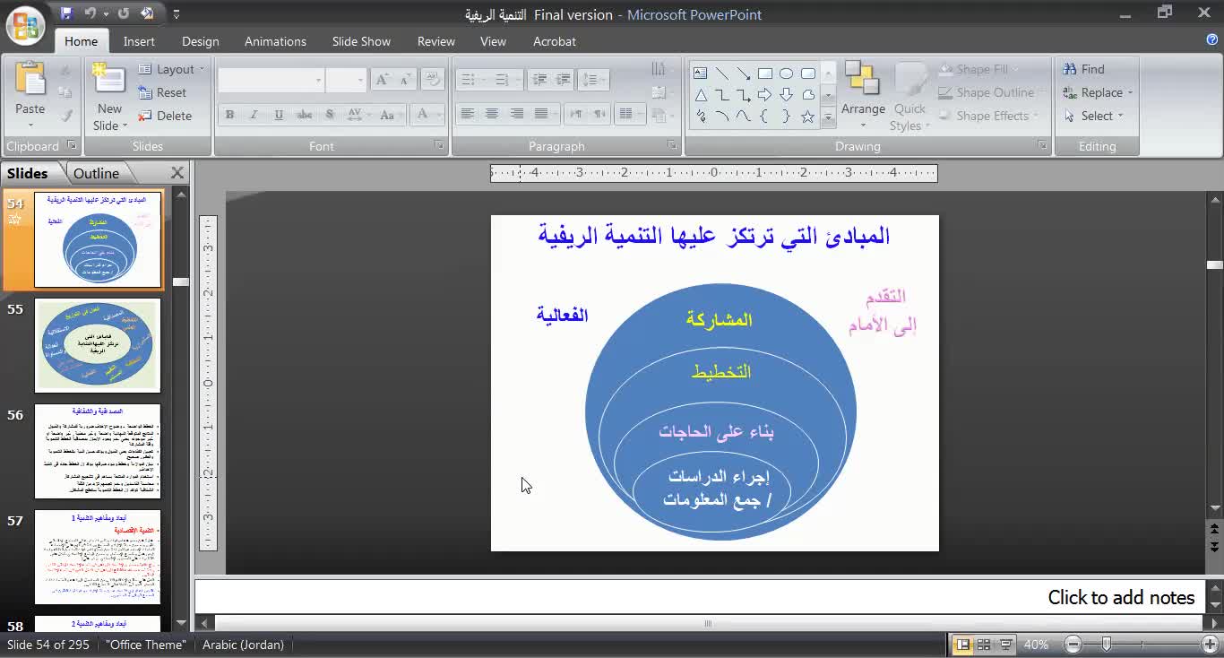The image size is (1224, 658).
Task: Save the presentation from Quick Access Toolbar
Action: coord(66,13)
